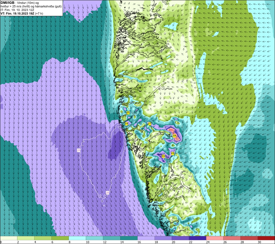The height and width of the screenshot is (244, 275).
Task: Click the legend tick value 18
Action: coord(156,242)
